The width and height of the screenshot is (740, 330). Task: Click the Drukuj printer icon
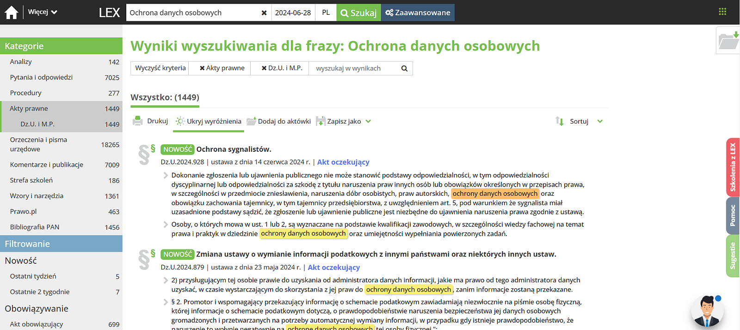[138, 121]
